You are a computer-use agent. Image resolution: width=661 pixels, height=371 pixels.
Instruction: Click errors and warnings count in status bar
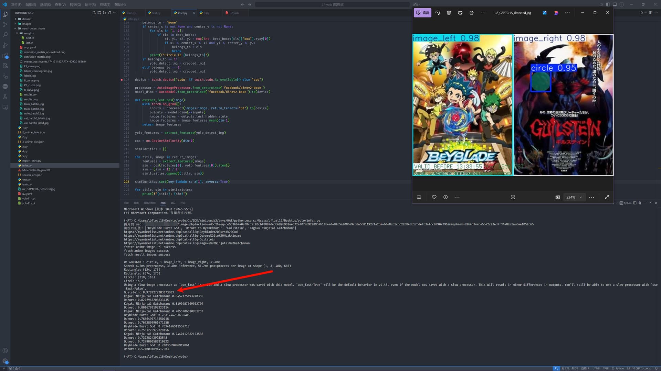[15, 368]
